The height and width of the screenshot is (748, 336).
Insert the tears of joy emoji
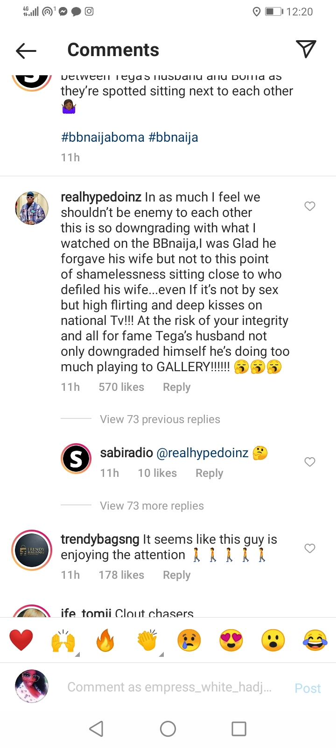coord(315,640)
